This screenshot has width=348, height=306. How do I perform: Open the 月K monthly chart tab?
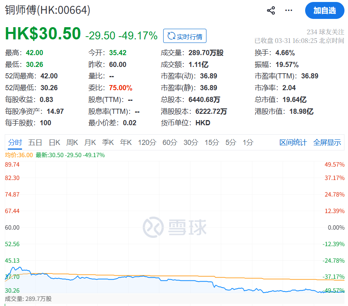[90, 143]
